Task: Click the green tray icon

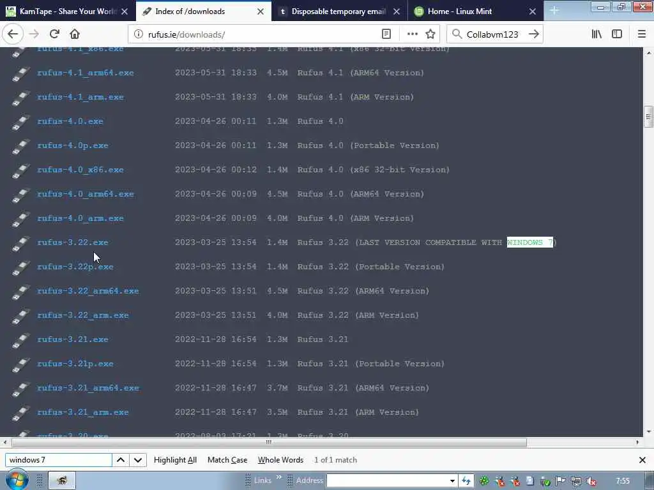Action: 484,481
